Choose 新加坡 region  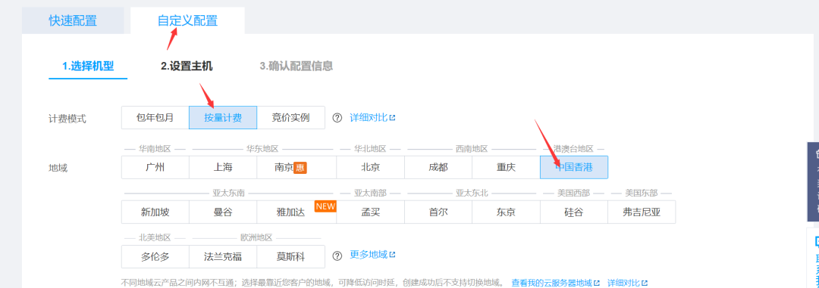[x=155, y=212]
